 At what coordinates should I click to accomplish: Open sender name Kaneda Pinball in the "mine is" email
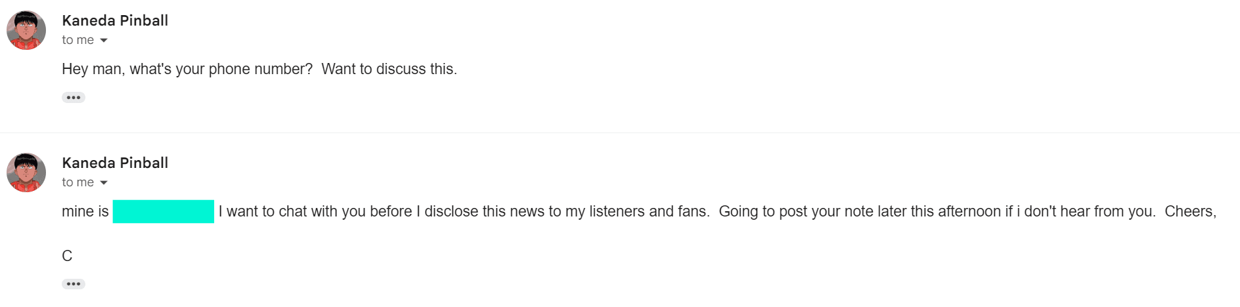115,163
